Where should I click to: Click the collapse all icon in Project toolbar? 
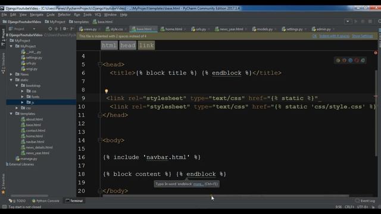(x=57, y=29)
